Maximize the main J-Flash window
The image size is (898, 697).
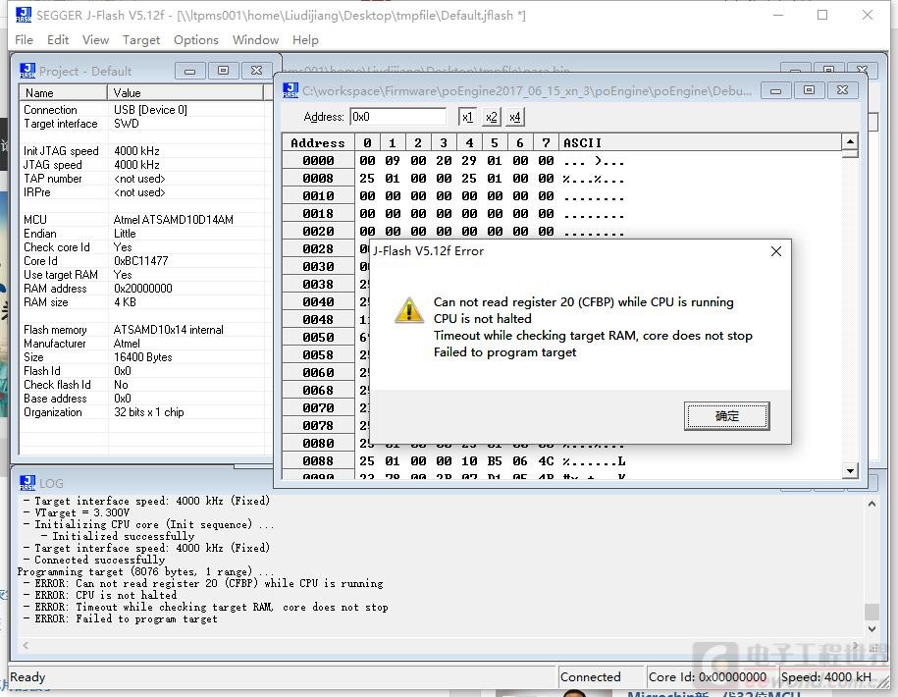point(822,15)
